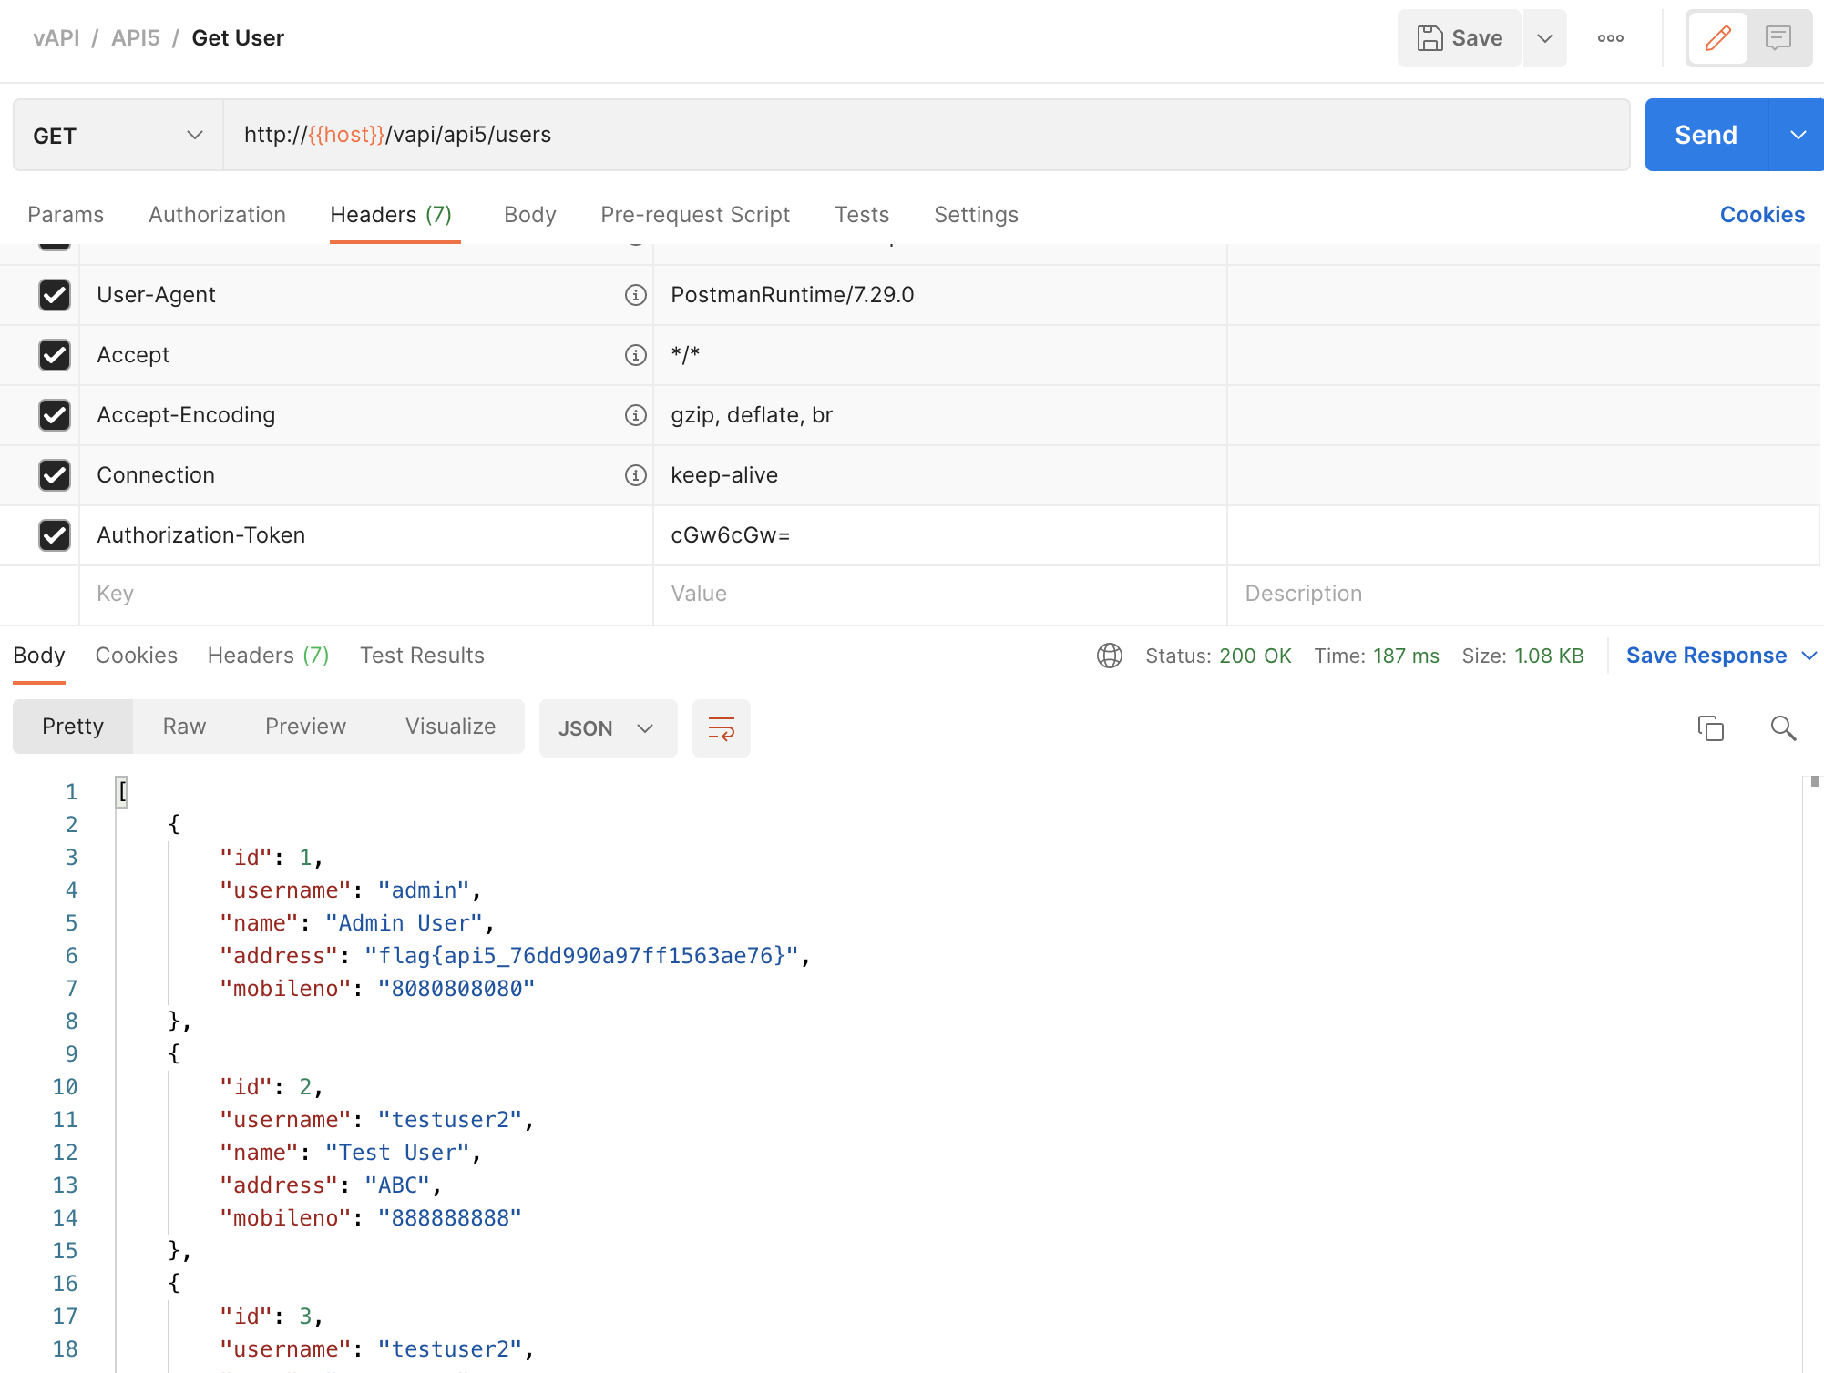Expand the Save Response dropdown chevron
The width and height of the screenshot is (1824, 1373).
1809,656
